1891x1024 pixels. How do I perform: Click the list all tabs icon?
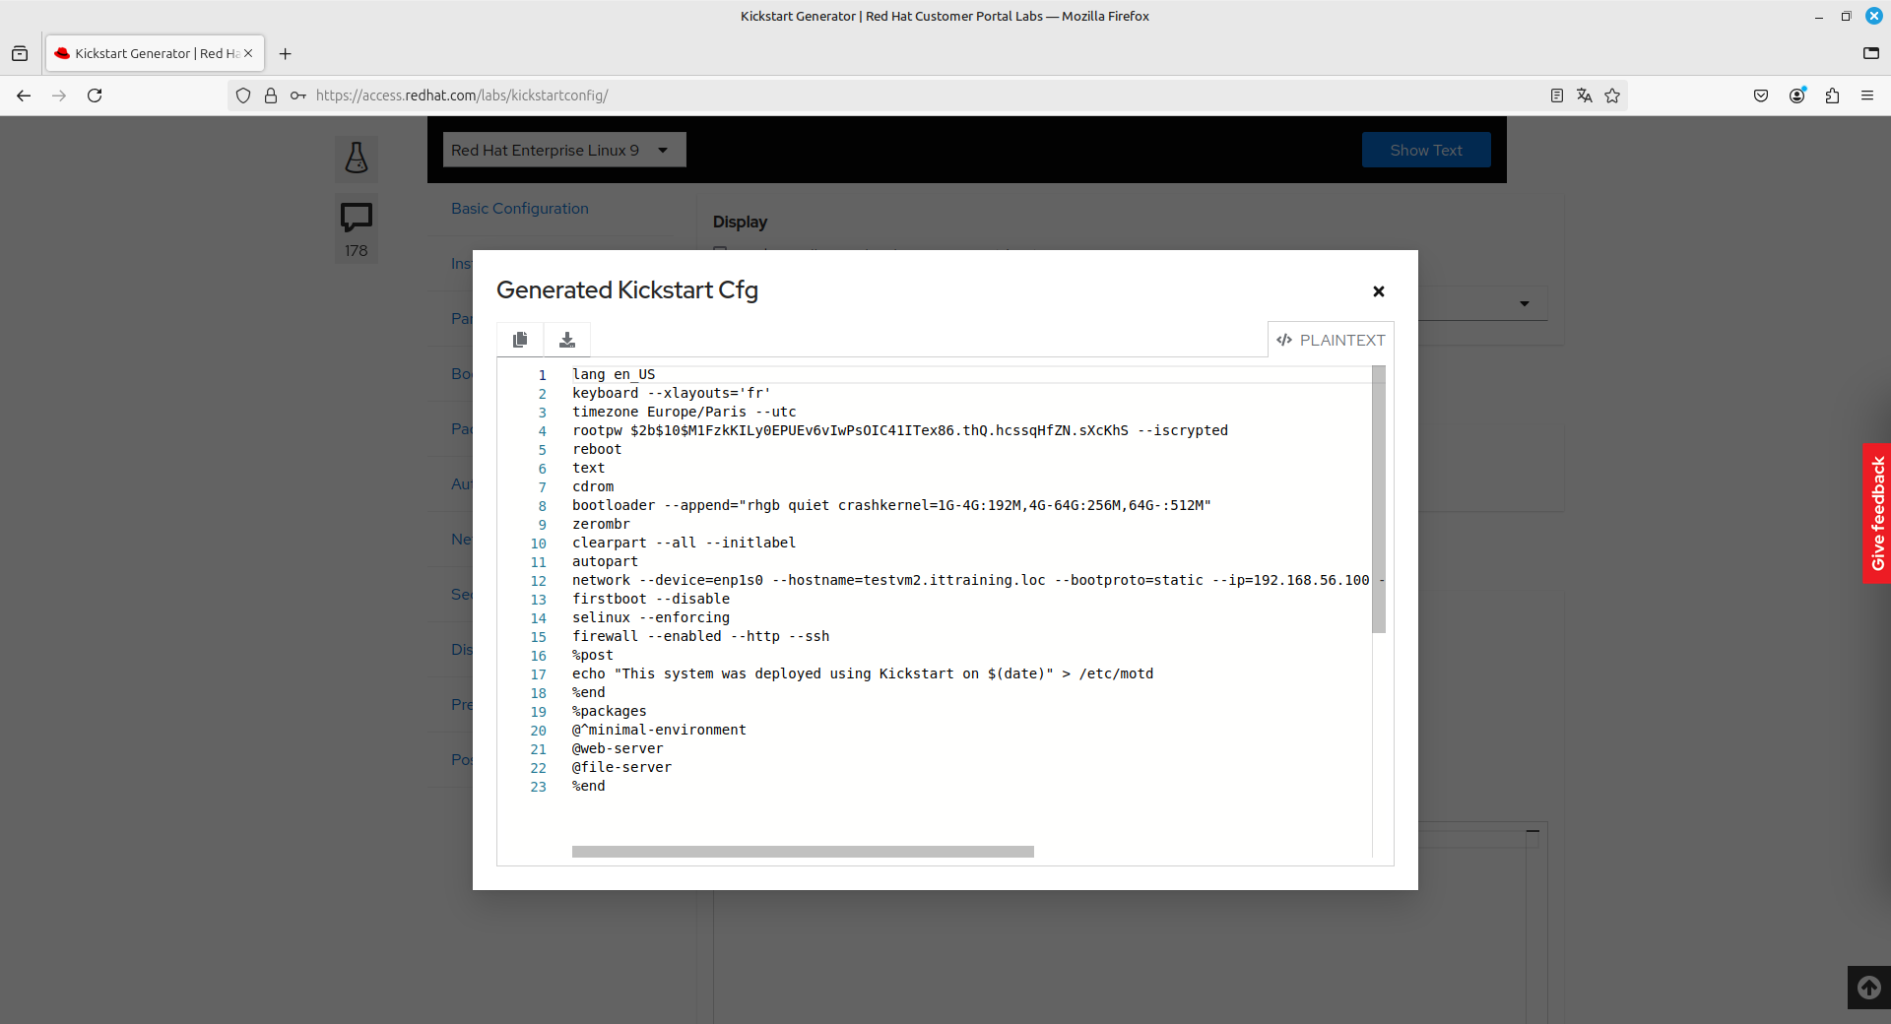(1871, 54)
